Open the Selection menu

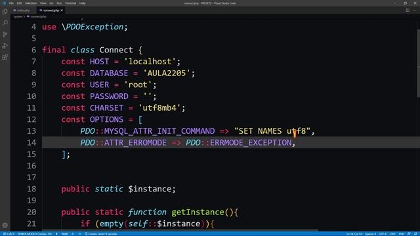point(31,3)
